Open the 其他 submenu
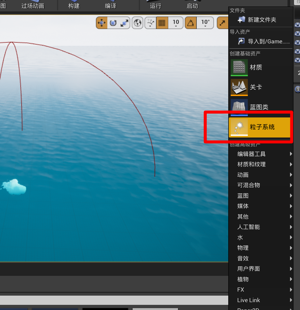This screenshot has width=300, height=310. tap(261, 216)
